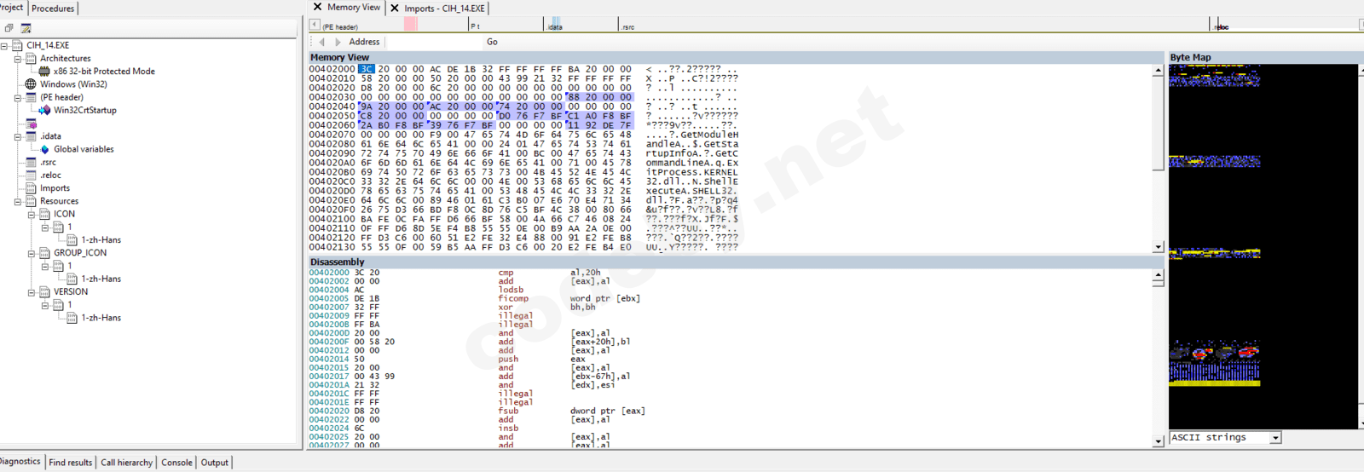This screenshot has height=472, width=1364.
Task: Open the Call hierarchy bottom tab
Action: 127,462
